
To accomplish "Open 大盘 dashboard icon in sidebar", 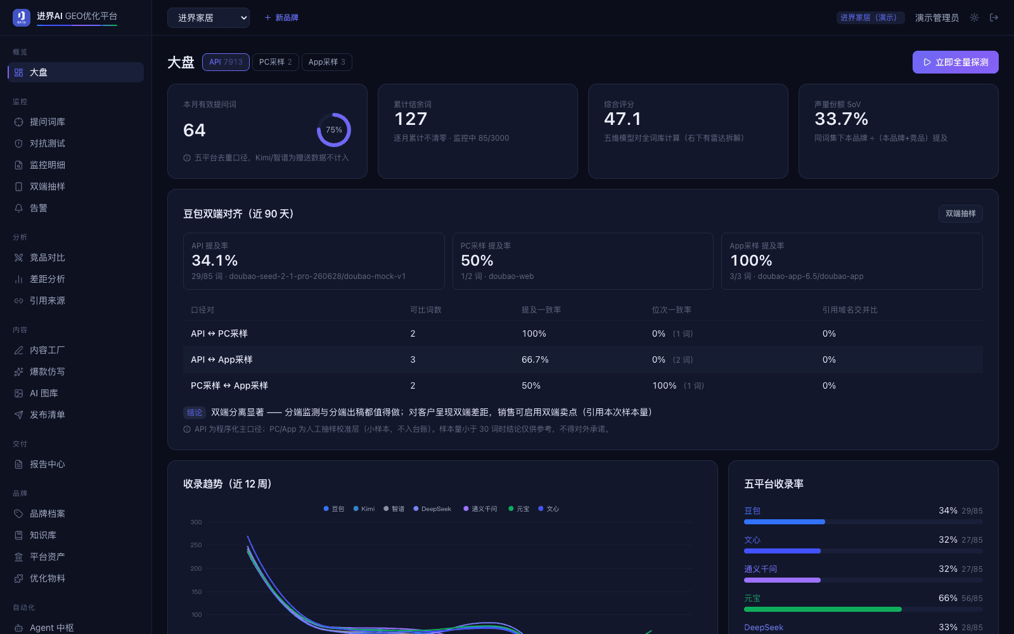I will [x=19, y=72].
